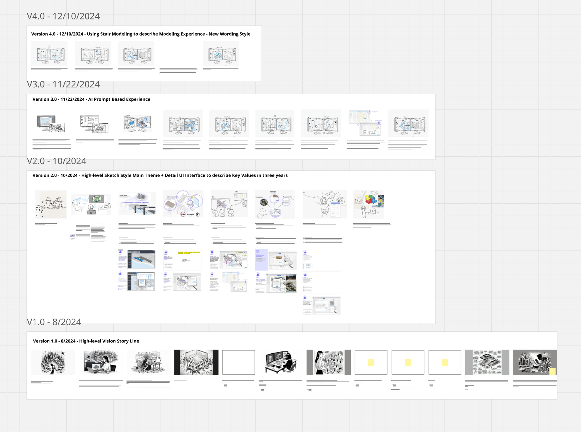Open the woman working at laptop illustration
The height and width of the screenshot is (432, 581).
click(x=101, y=363)
